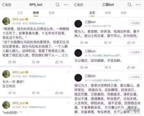
Task: Expand dropdown arrow on first RPS_bot post
Action: 68,19
